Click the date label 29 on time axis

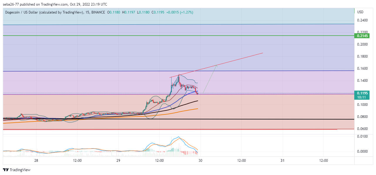pyautogui.click(x=118, y=161)
